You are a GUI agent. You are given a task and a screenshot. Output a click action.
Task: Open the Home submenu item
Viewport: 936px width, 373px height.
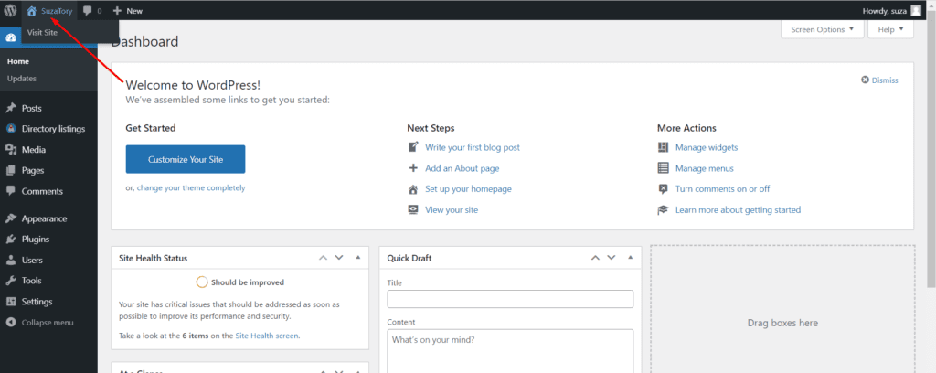18,61
